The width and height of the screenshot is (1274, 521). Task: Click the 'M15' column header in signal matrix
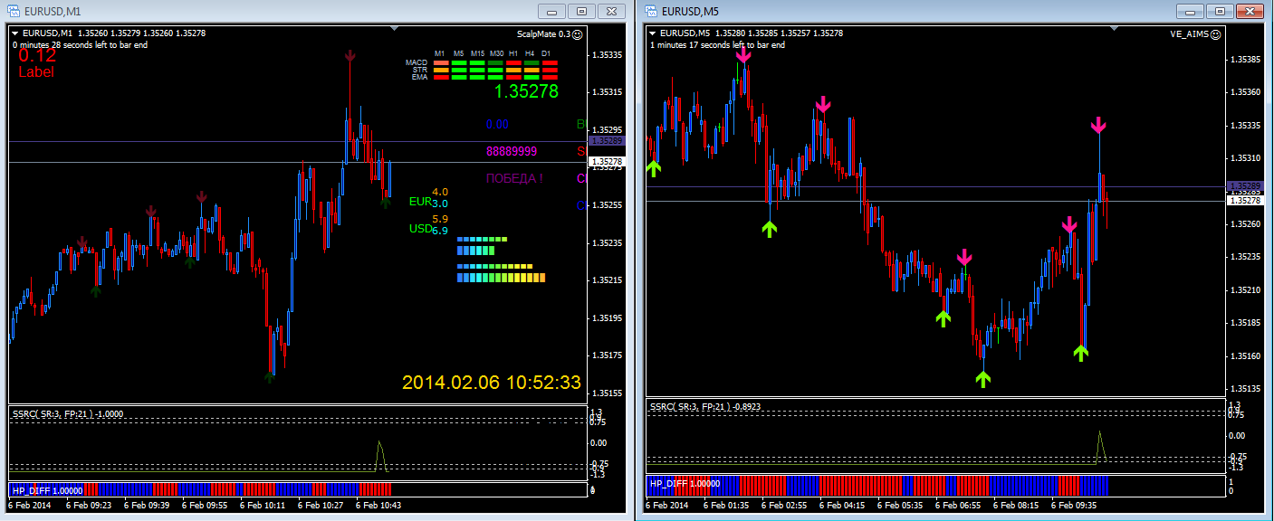[477, 53]
